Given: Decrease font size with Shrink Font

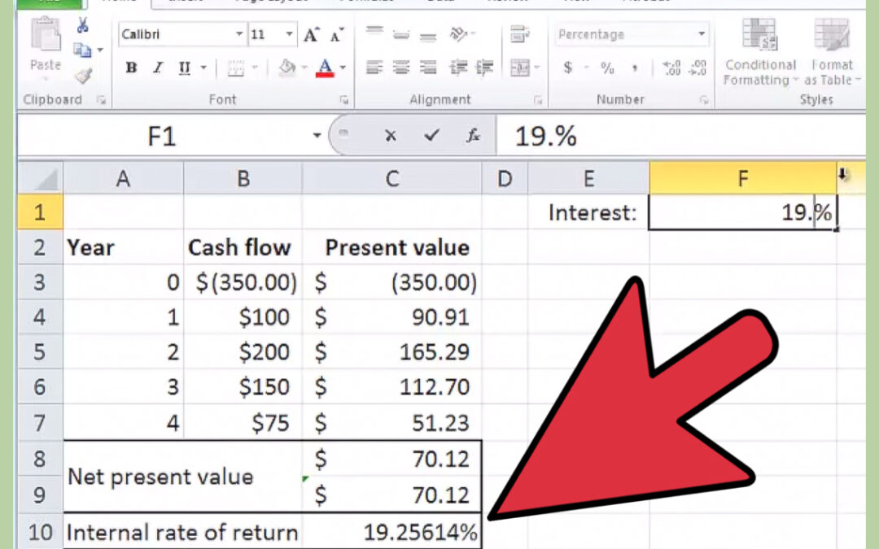Looking at the screenshot, I should pos(337,35).
